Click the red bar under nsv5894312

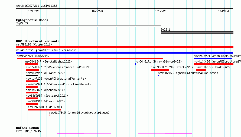click(x=32, y=104)
